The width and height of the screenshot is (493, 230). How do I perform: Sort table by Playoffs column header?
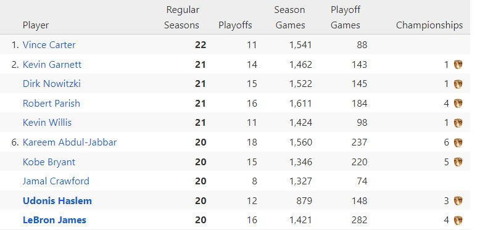point(235,25)
